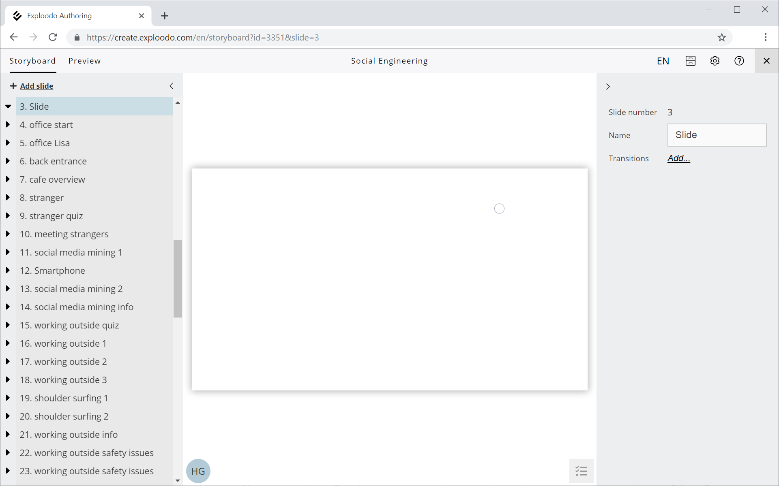Open the layout template icon in header
Screen dimensions: 779x486
click(690, 61)
